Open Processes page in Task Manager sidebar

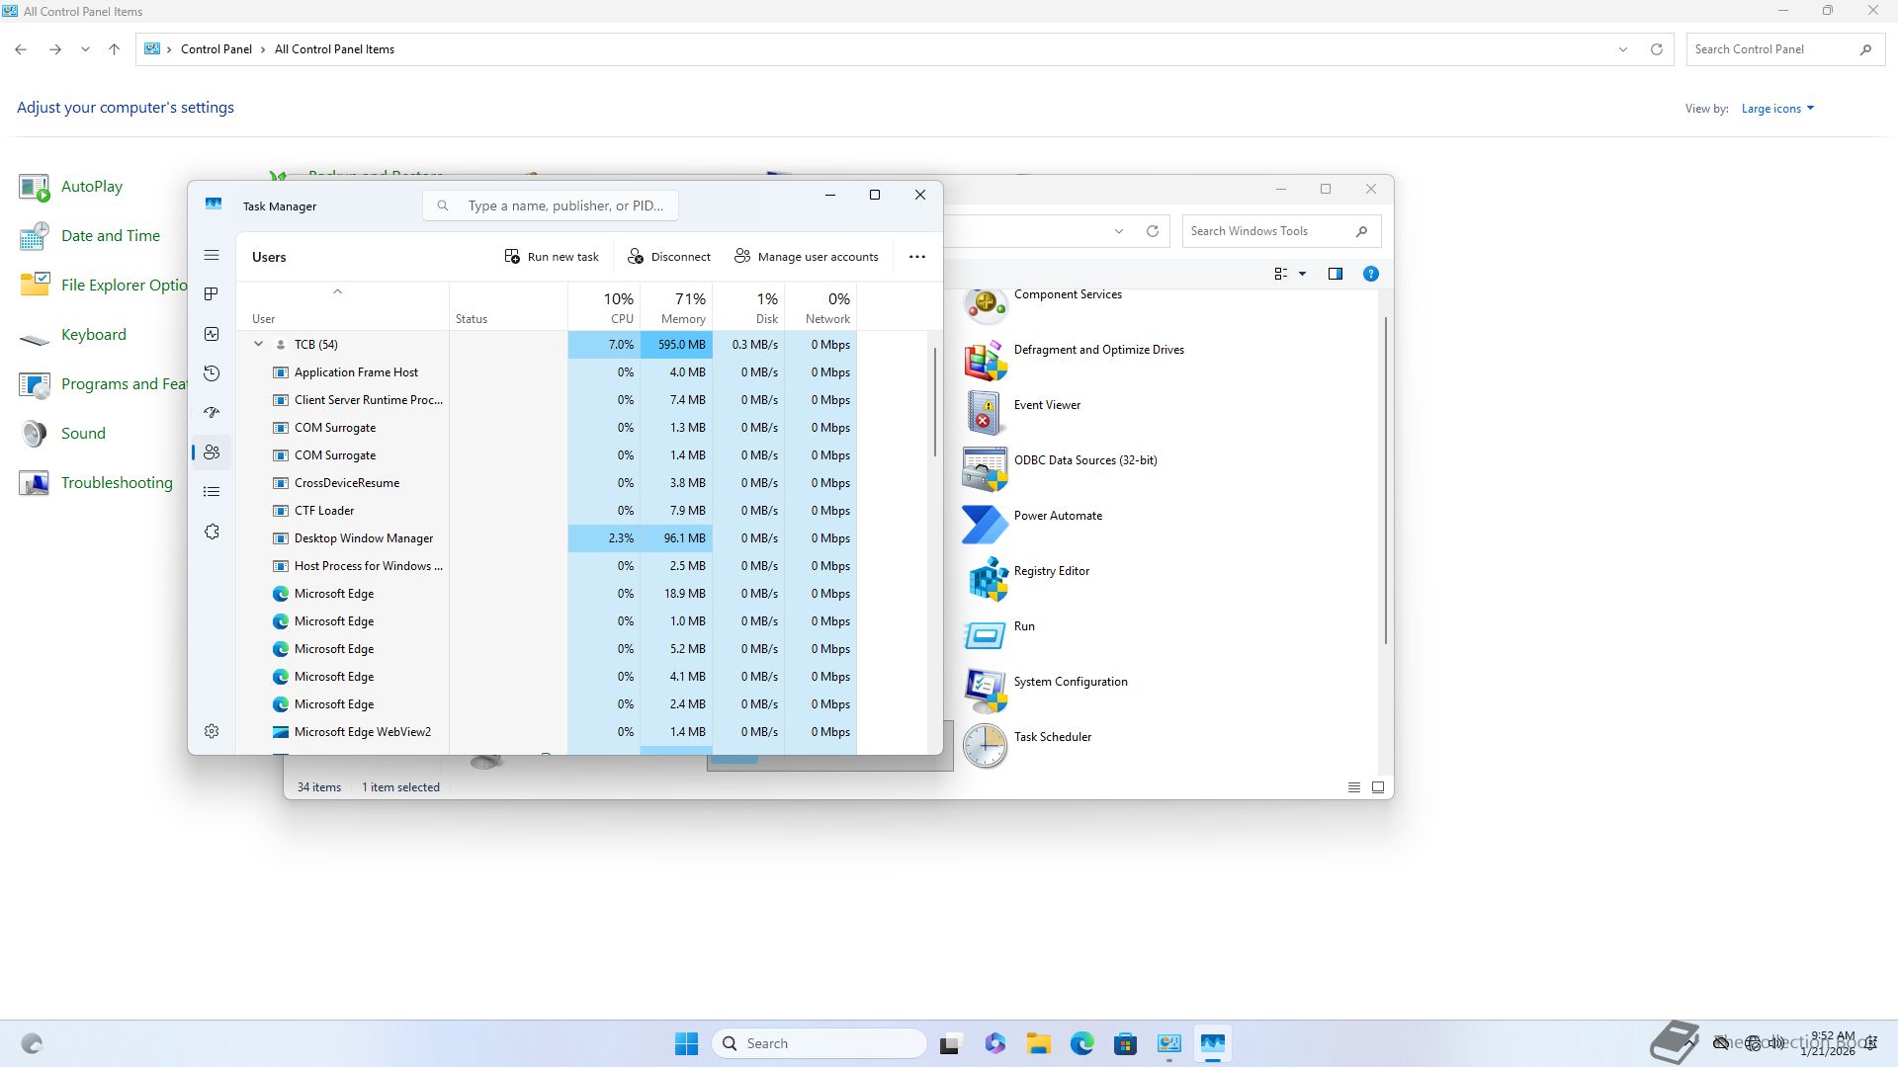coord(212,294)
